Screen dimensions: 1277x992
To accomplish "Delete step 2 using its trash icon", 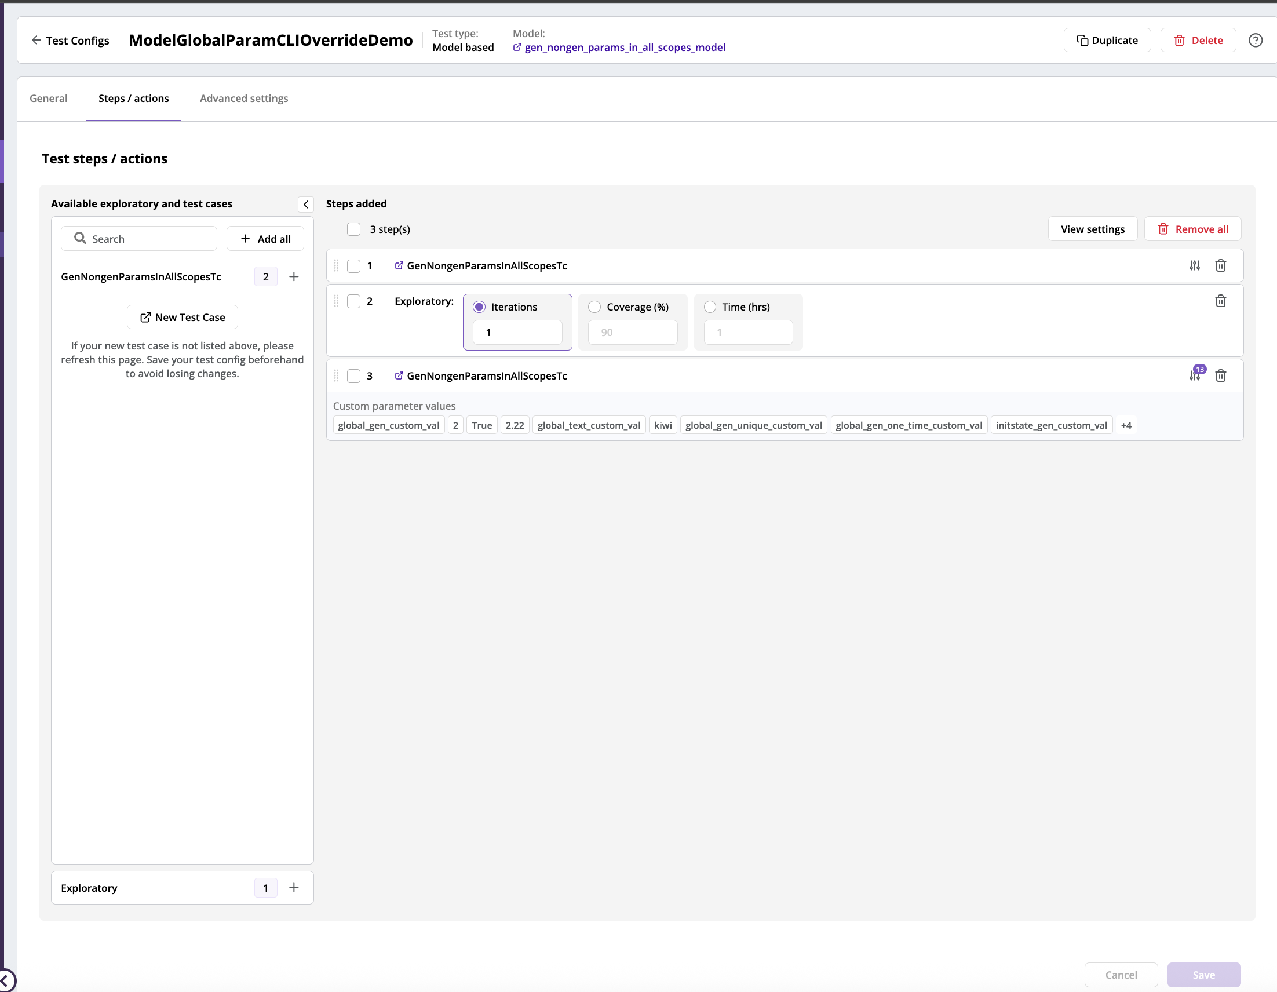I will (1221, 301).
